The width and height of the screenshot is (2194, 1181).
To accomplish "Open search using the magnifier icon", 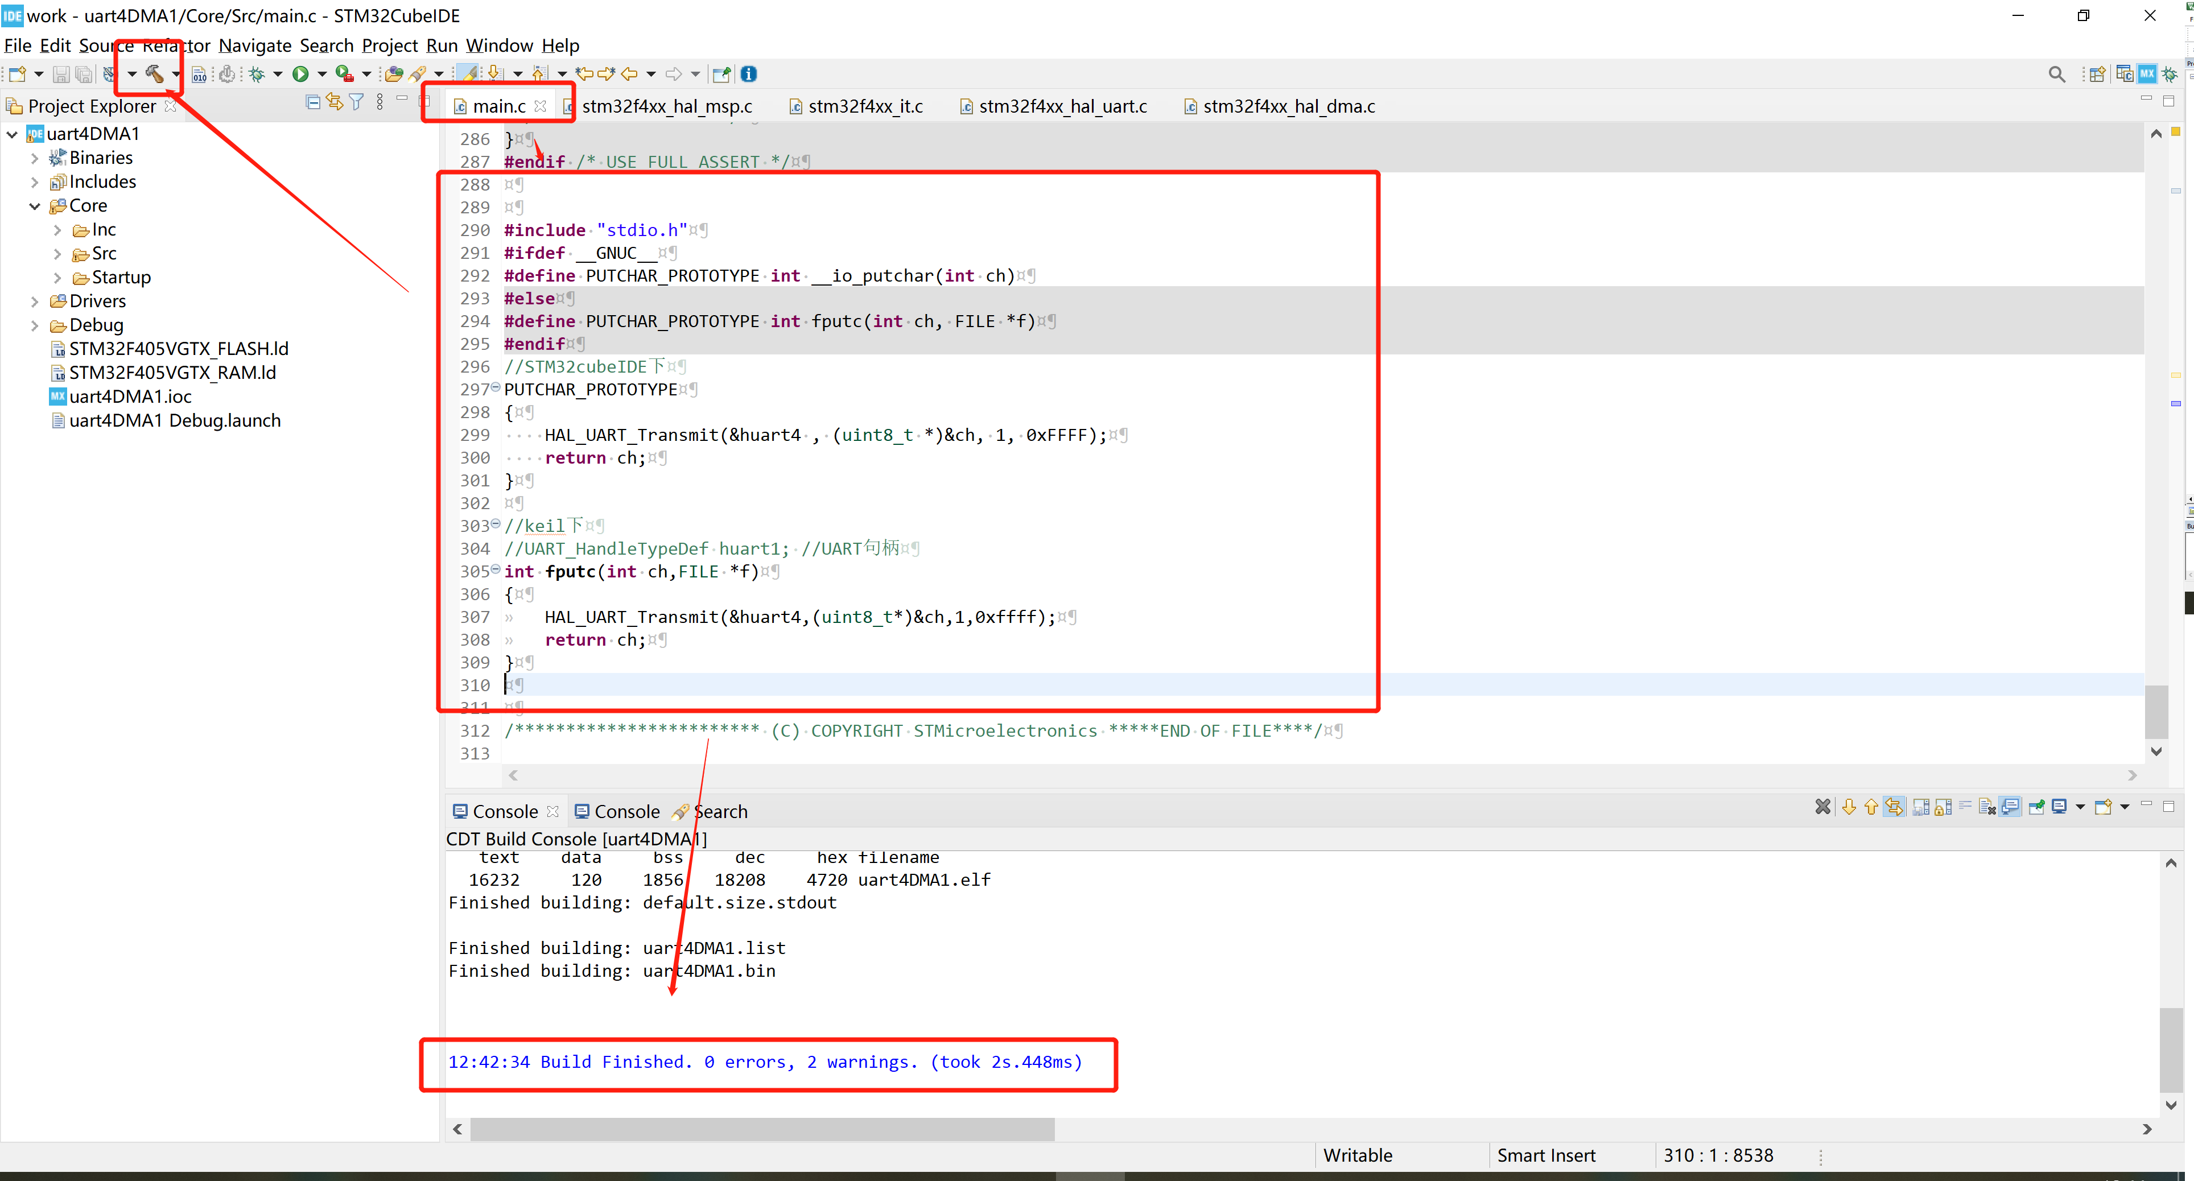I will pyautogui.click(x=2056, y=74).
